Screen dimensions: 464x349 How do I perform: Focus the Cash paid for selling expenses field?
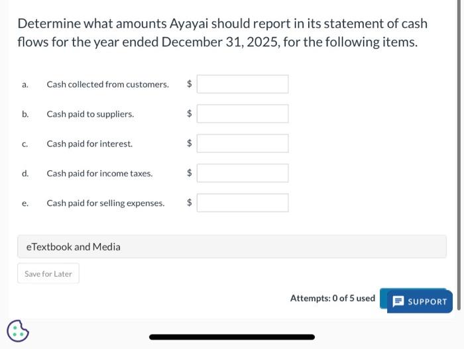243,203
